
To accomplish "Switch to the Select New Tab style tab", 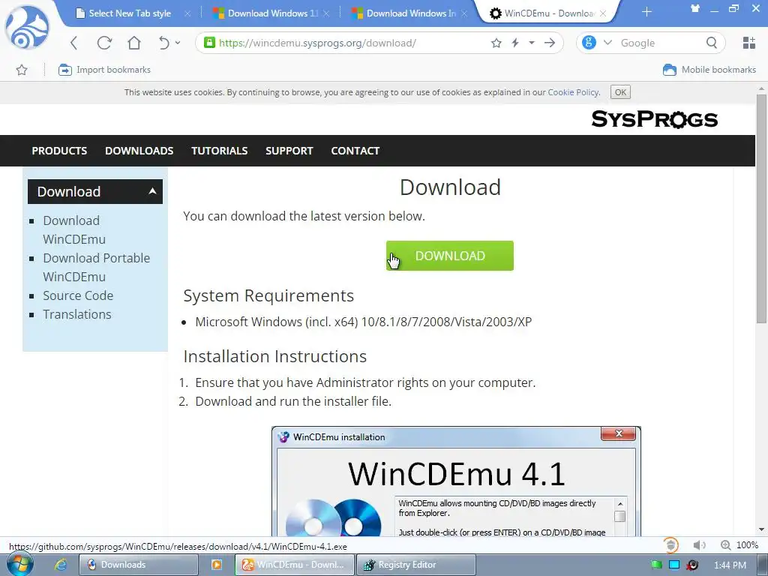I will pyautogui.click(x=130, y=13).
